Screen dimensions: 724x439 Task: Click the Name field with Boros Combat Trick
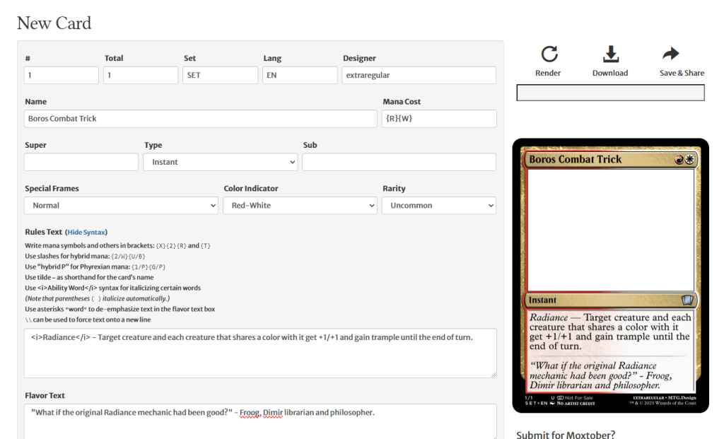(200, 119)
